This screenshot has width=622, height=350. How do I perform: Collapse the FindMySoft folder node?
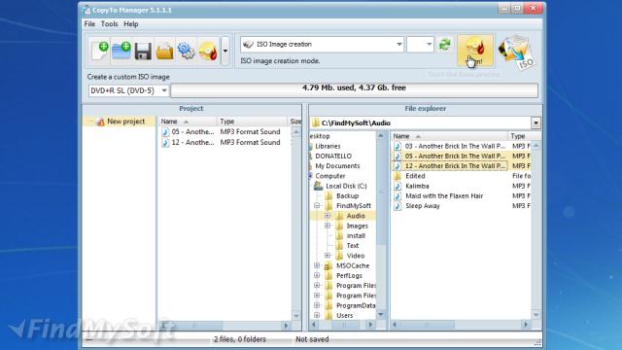[317, 205]
